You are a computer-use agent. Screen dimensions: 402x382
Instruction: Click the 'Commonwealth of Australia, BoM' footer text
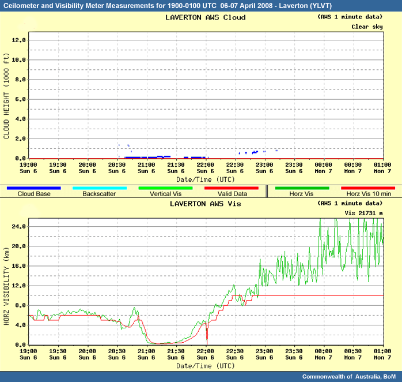pos(349,377)
